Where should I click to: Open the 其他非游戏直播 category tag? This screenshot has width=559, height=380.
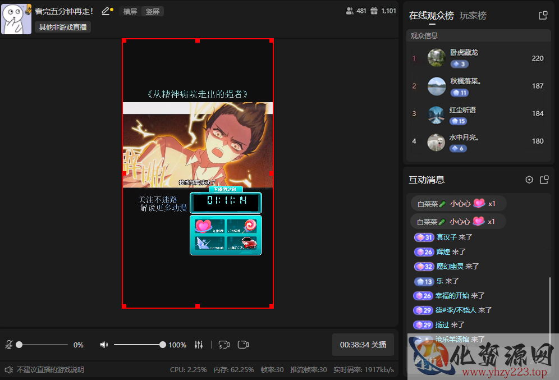[63, 27]
